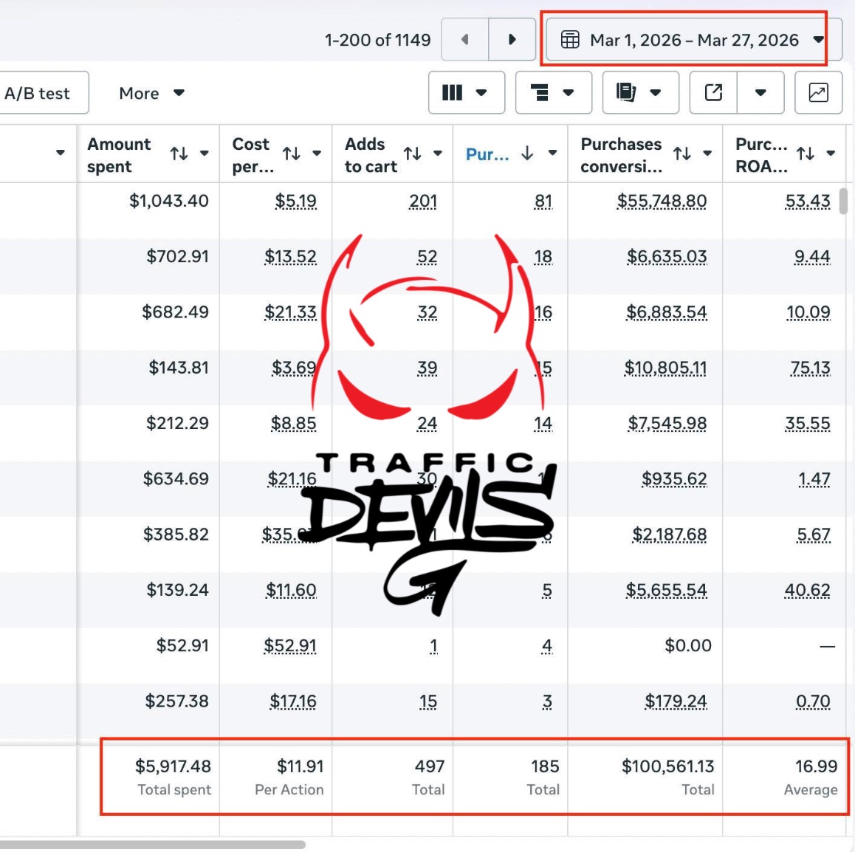The image size is (855, 852).
Task: Click the $100,561.13 total conversion value
Action: coord(667,766)
